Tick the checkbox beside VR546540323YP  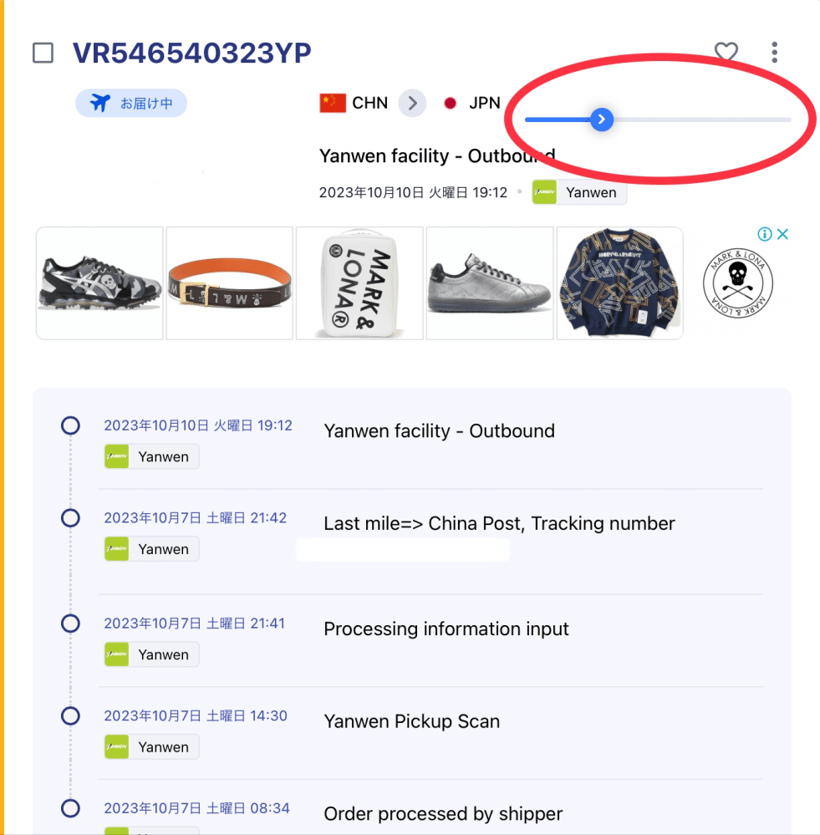coord(43,53)
